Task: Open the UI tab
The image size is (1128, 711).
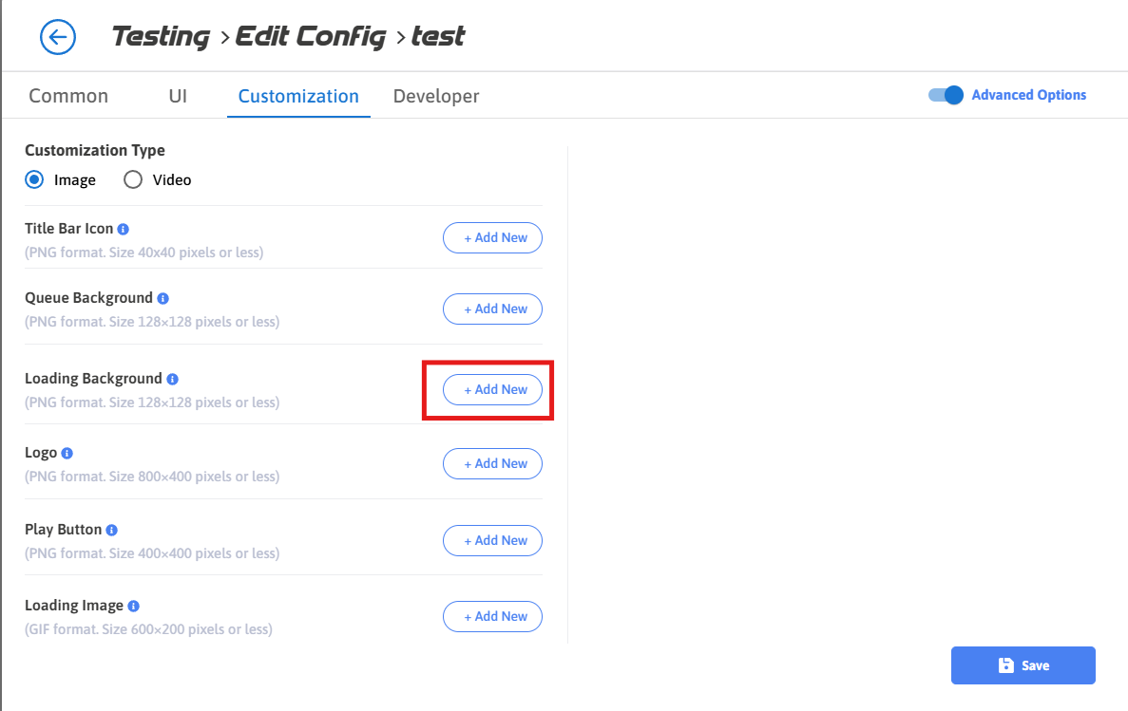Action: point(178,96)
